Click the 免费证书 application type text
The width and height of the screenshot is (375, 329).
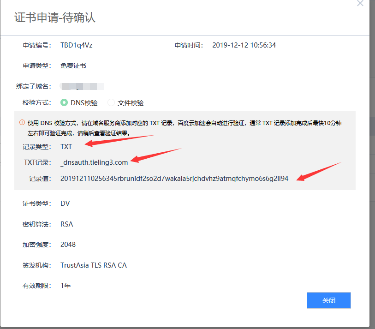coord(73,66)
